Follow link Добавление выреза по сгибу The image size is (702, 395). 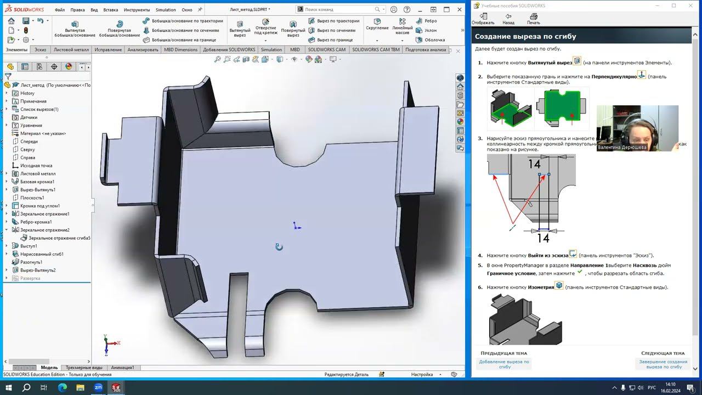point(504,364)
